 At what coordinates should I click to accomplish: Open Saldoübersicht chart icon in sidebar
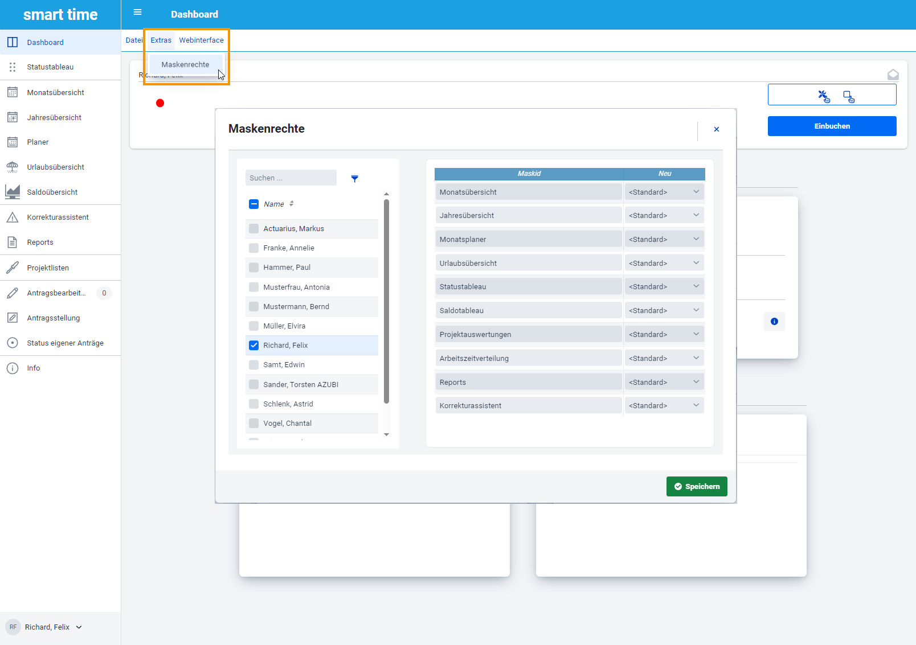pos(13,192)
